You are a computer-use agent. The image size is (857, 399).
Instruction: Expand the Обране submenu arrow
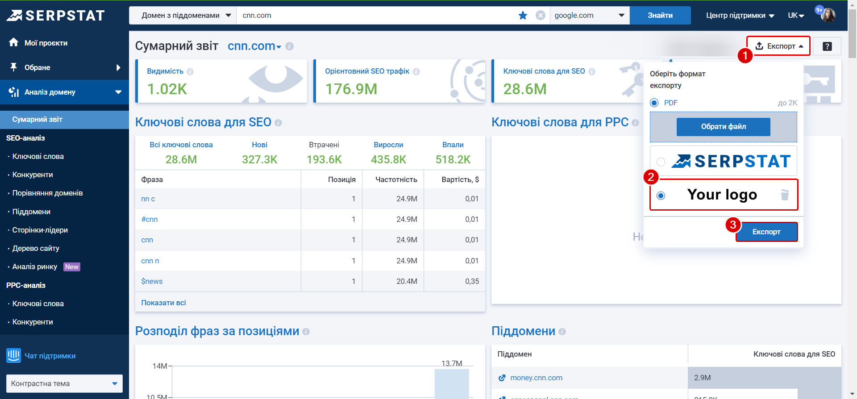(118, 68)
